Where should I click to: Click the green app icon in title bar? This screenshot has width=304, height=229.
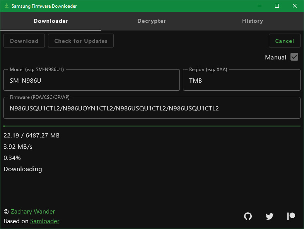[6, 6]
